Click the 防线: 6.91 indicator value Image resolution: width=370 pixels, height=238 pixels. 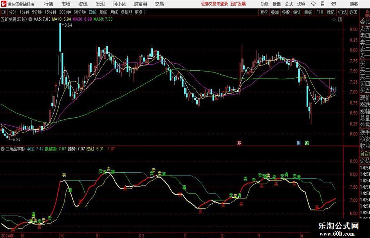(x=95, y=149)
